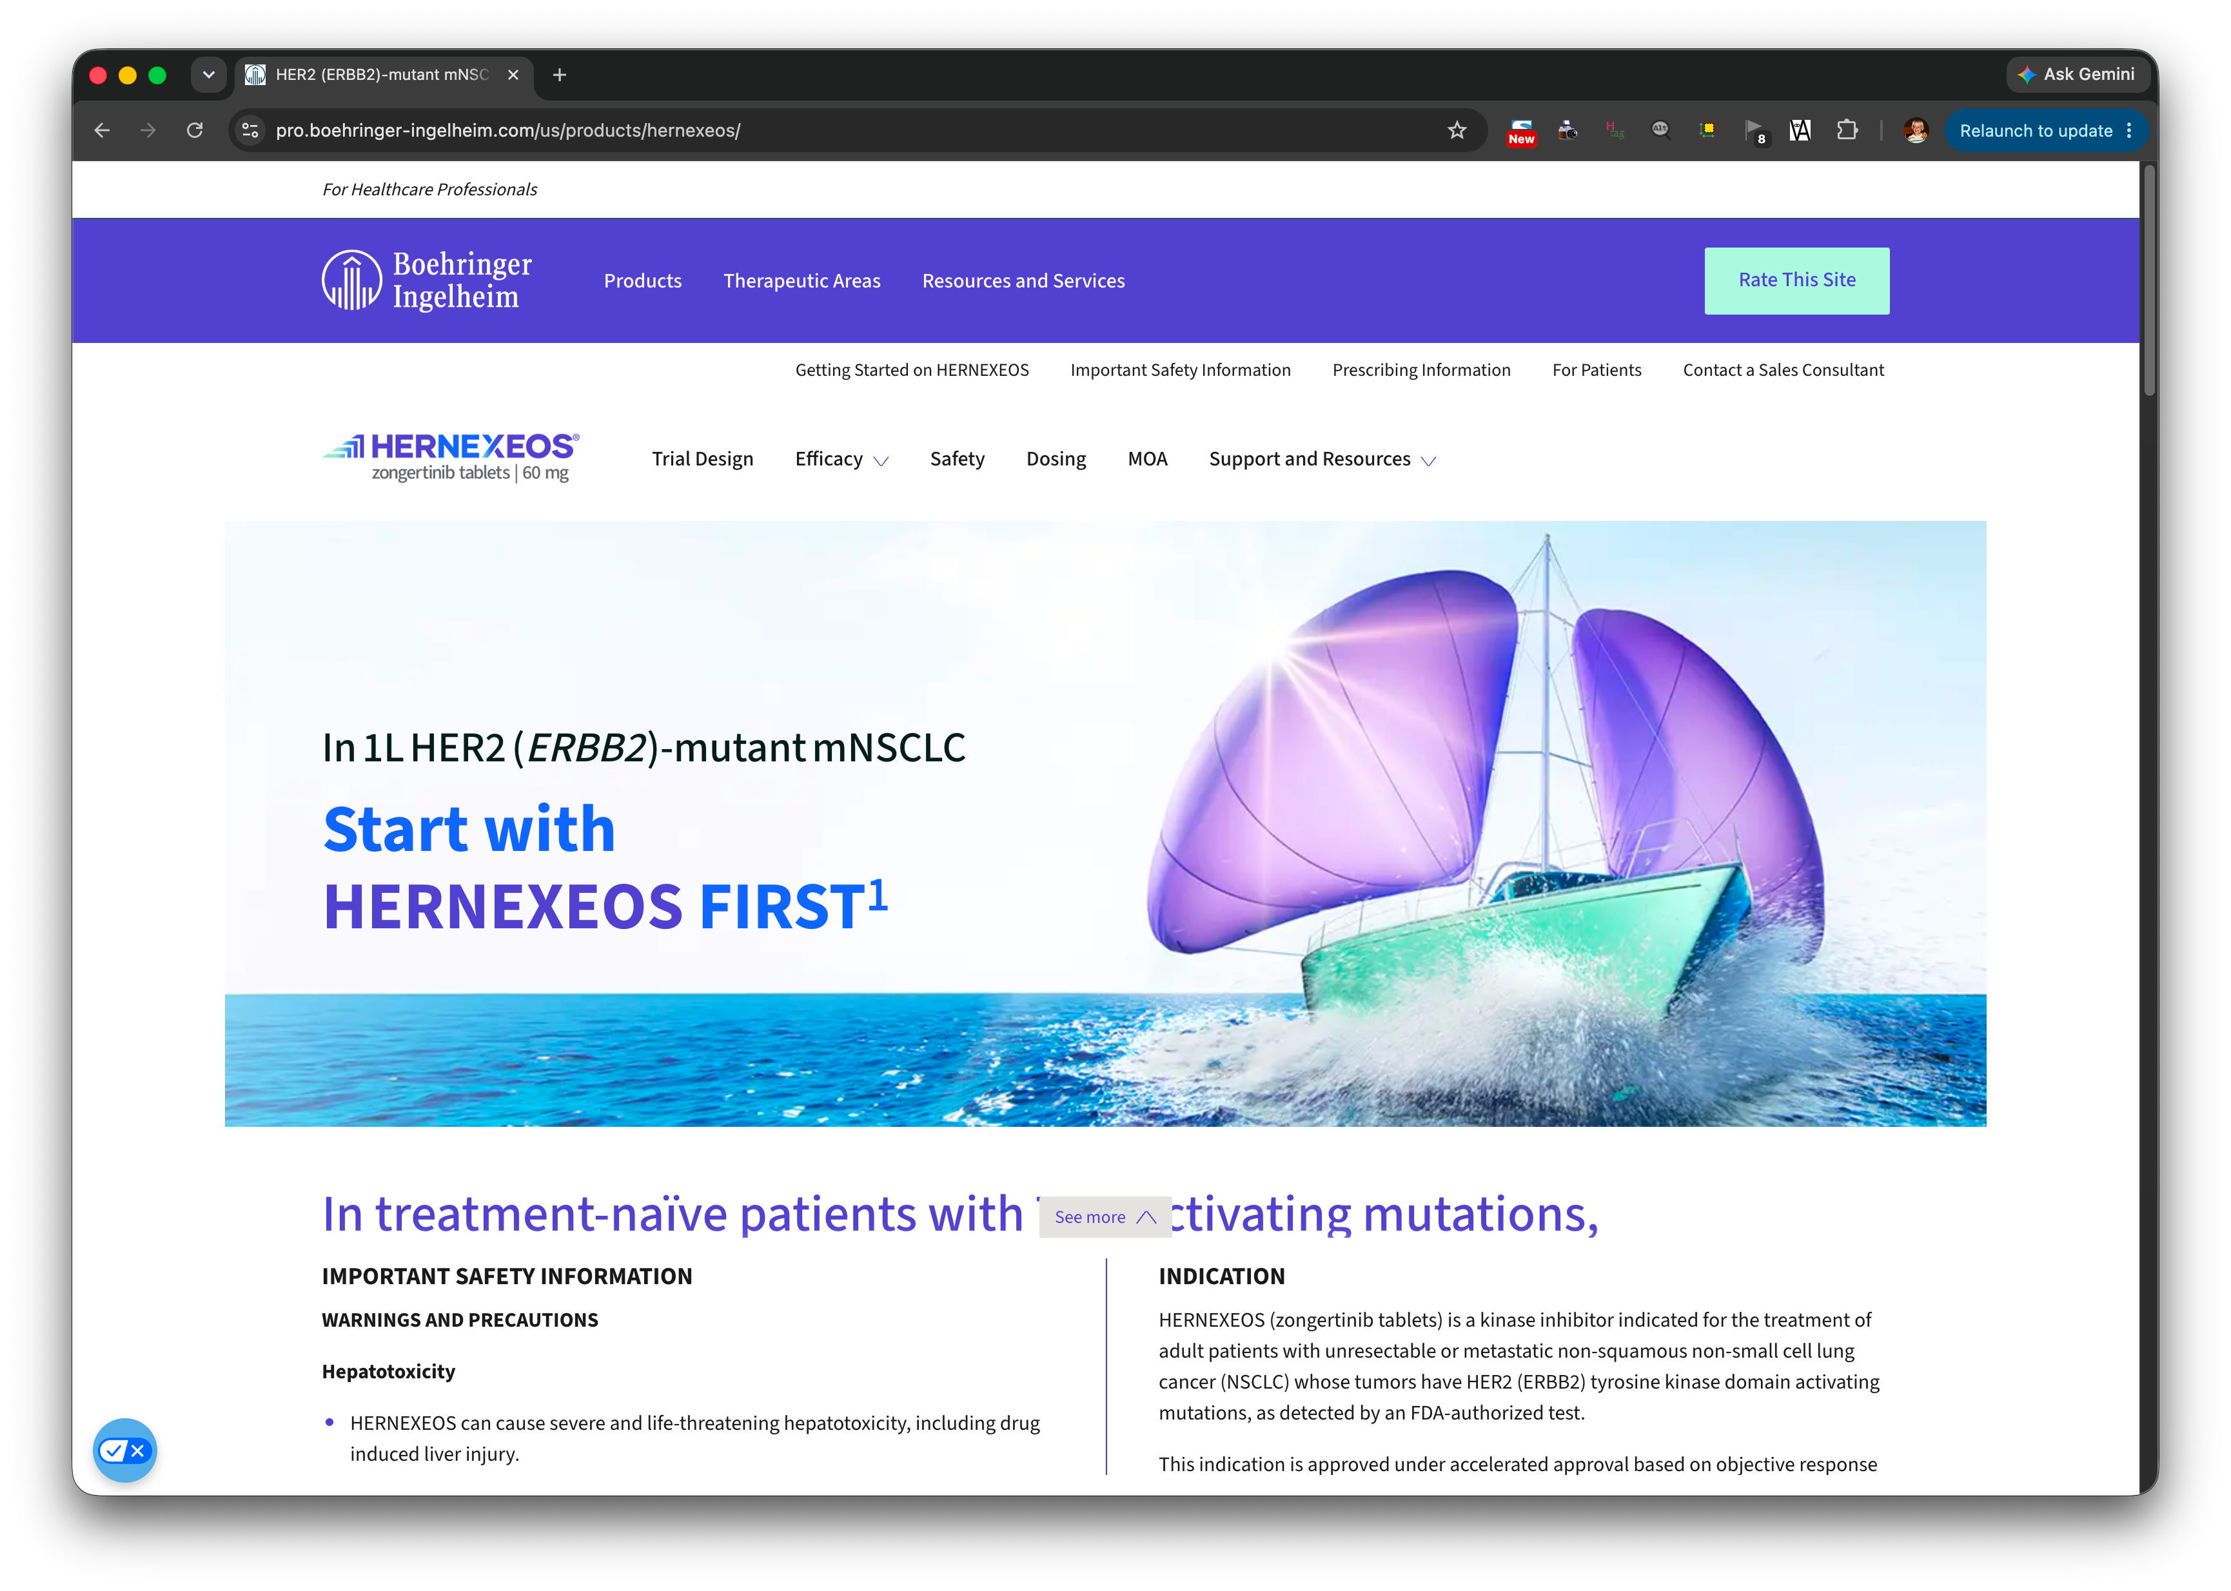Open the extension with red New badge
This screenshot has height=1591, width=2231.
tap(1520, 132)
